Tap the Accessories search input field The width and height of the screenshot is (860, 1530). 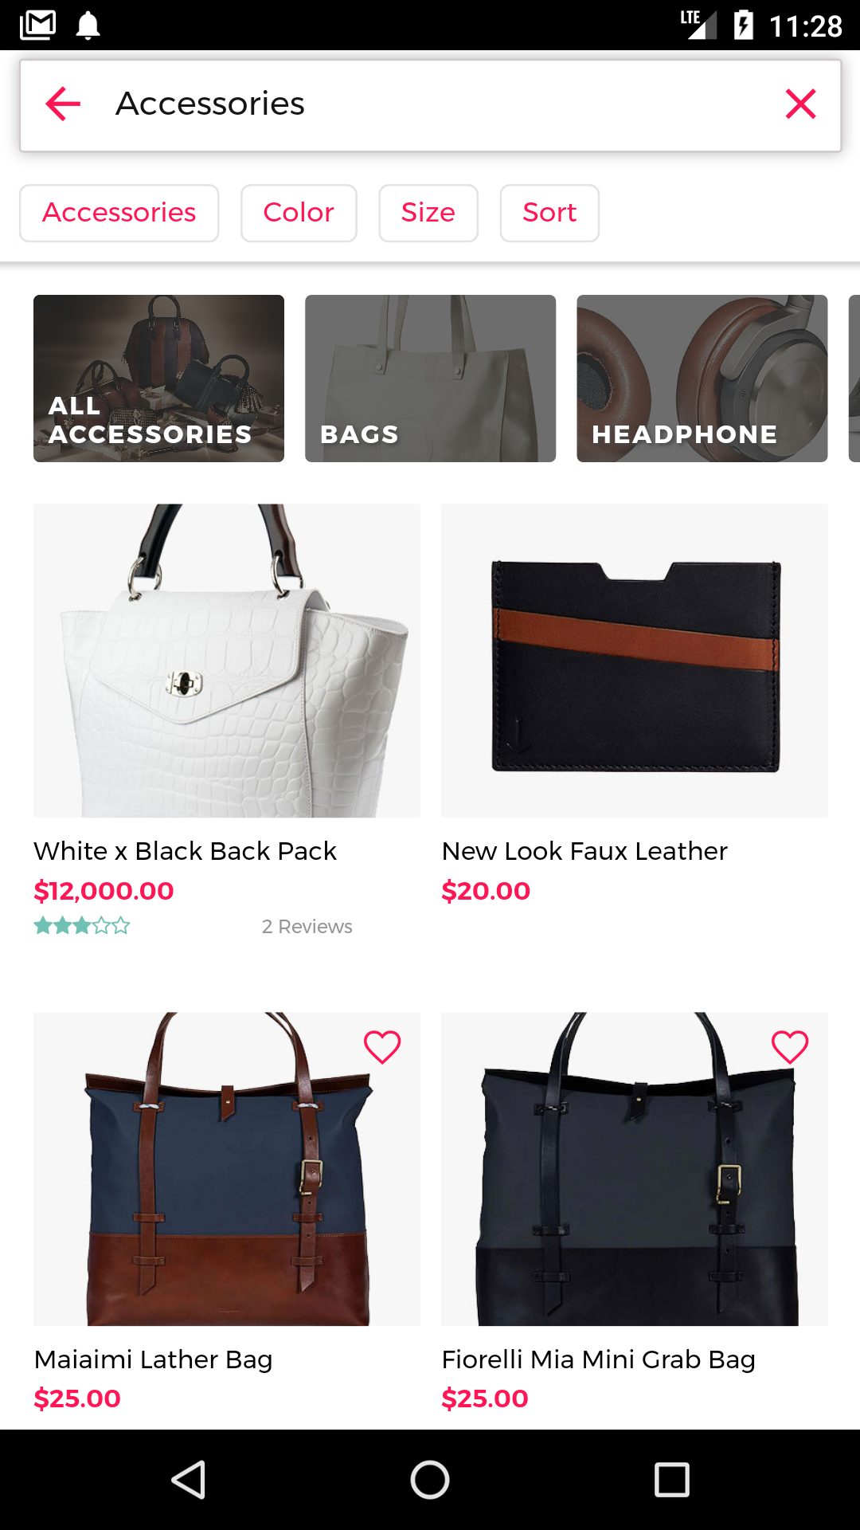coord(430,104)
